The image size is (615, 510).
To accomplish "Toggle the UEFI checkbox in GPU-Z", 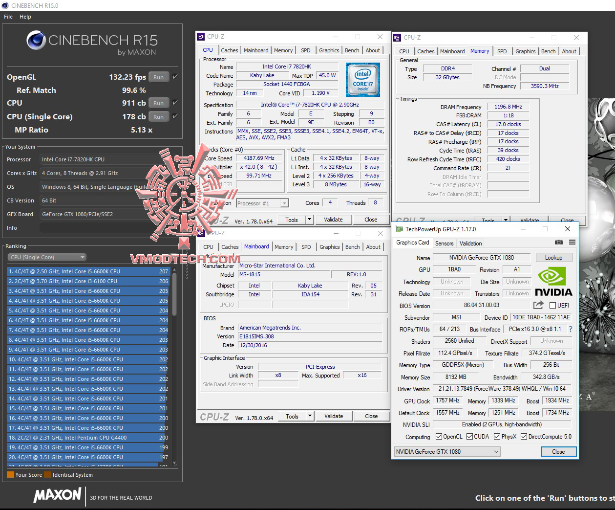I will [x=553, y=306].
